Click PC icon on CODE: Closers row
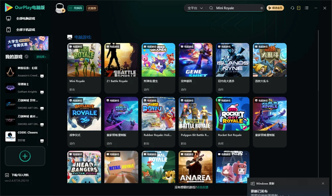The width and height of the screenshot is (332, 196). point(42,141)
